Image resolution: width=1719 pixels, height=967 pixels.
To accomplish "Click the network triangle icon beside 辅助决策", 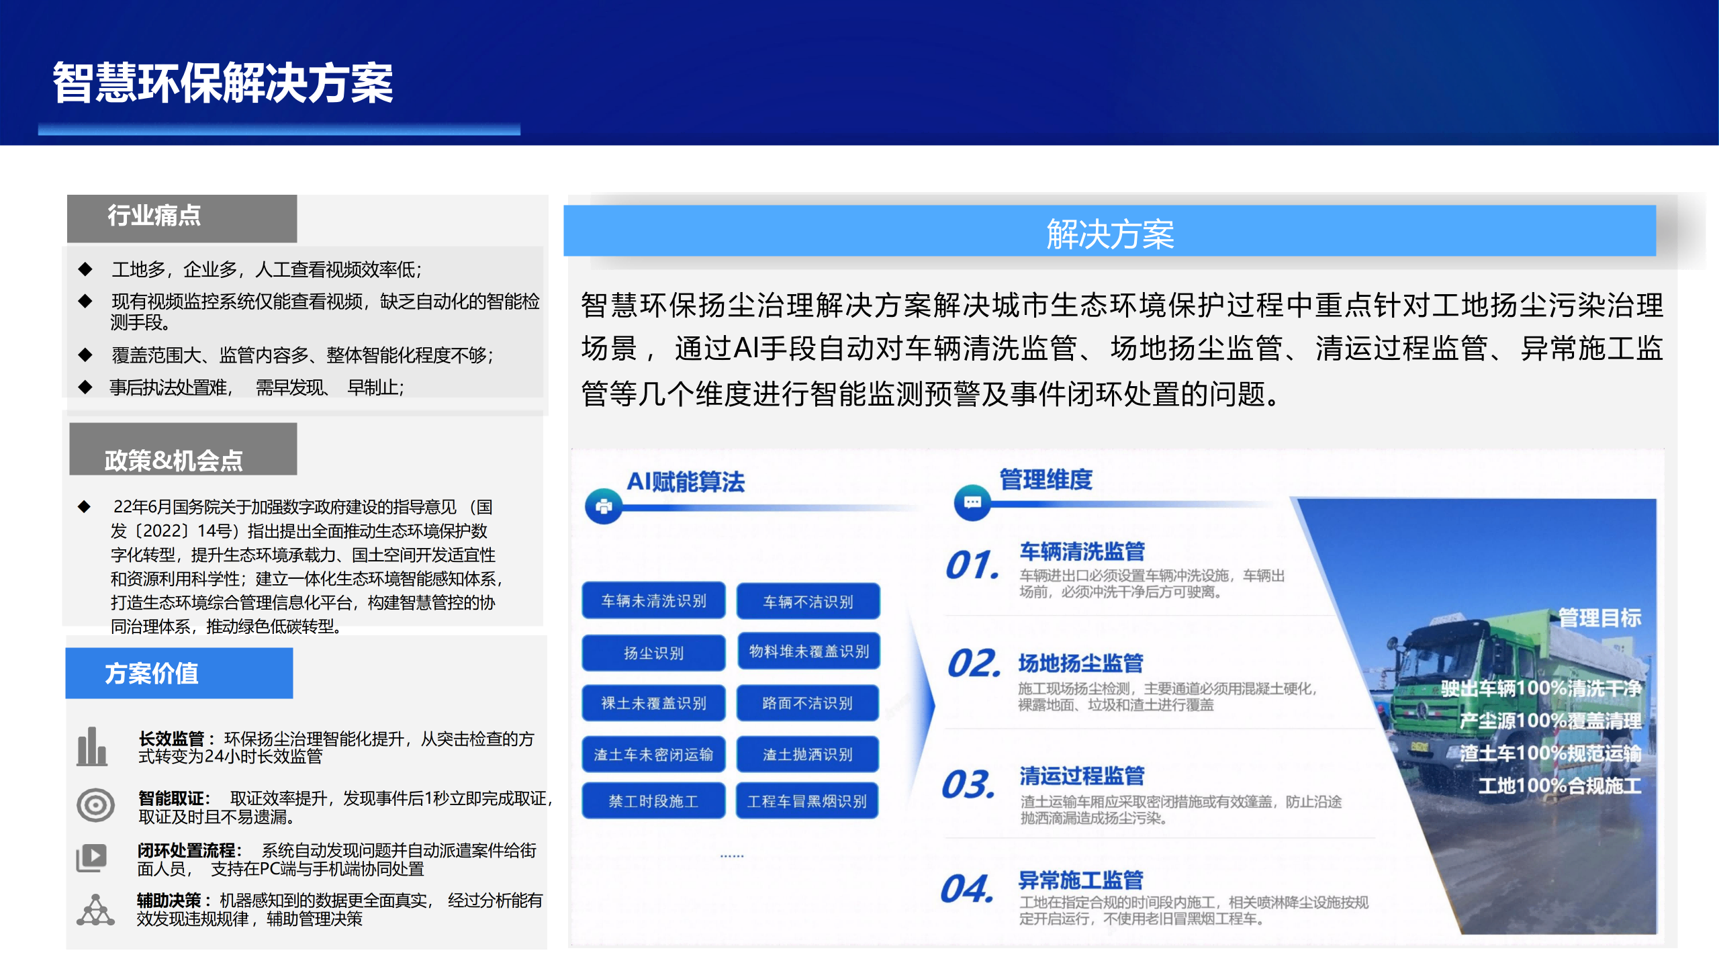I will tap(95, 911).
